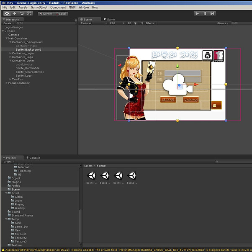The image size is (252, 252).
Task: Collapse the Container_Other node
Action: point(10,61)
